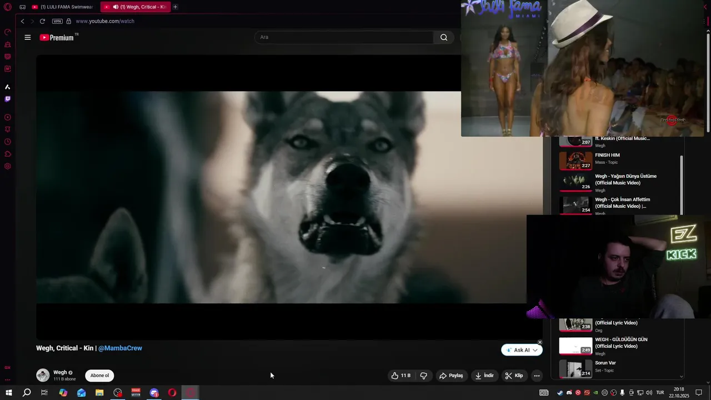
Task: Toggle system volume tray icon
Action: pyautogui.click(x=649, y=393)
